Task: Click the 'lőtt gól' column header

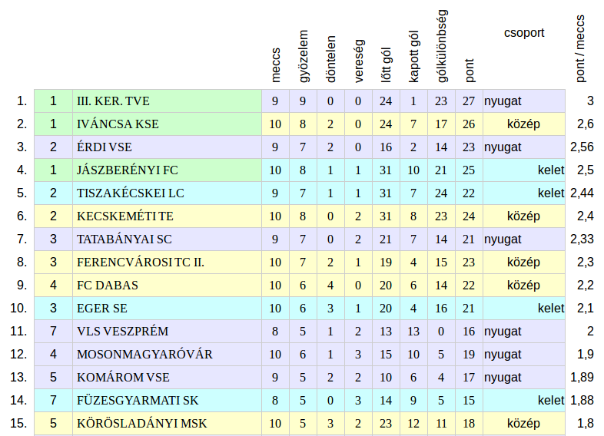Action: [x=386, y=64]
